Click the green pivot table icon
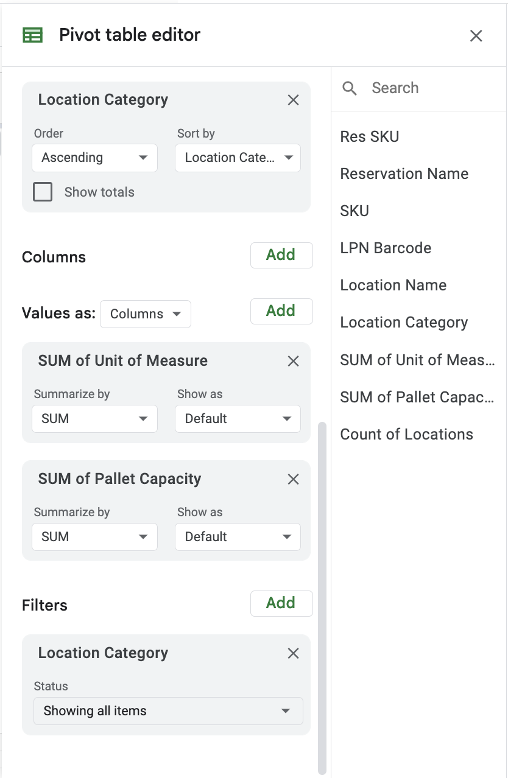The width and height of the screenshot is (508, 778). tap(33, 35)
